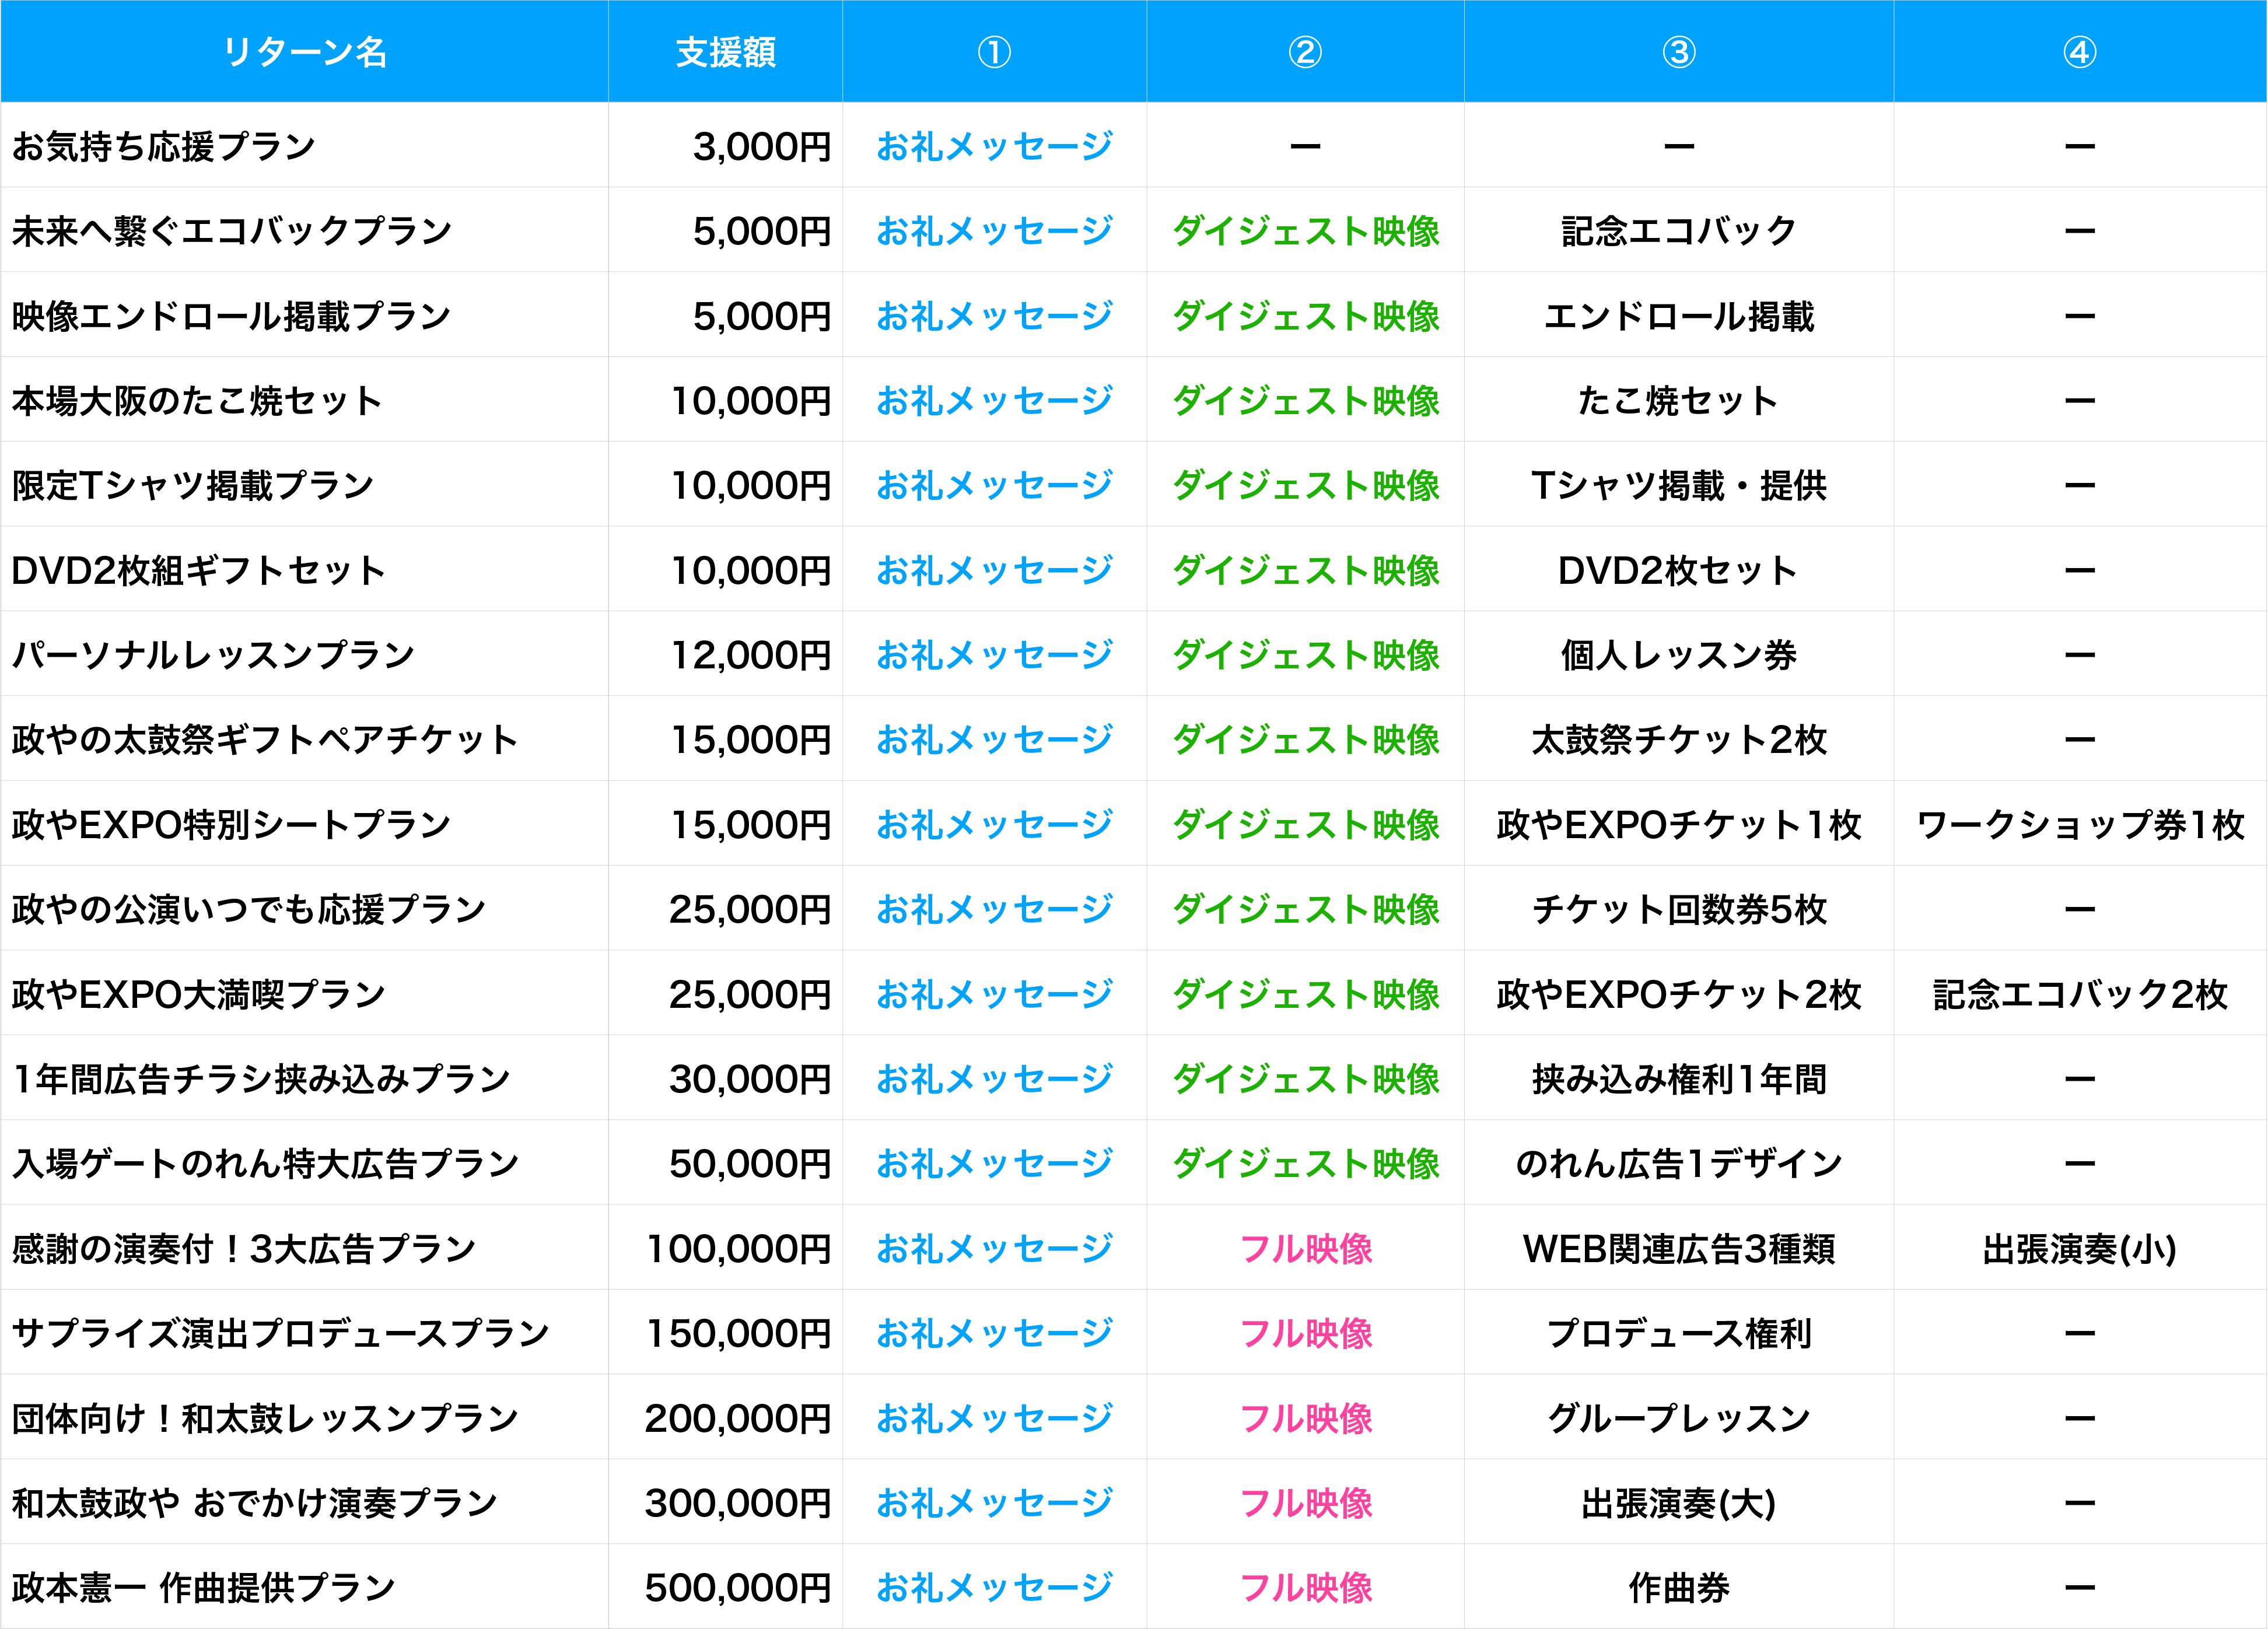Screen dimensions: 2268x1629
Task: Click the リターン名 column header
Action: (304, 52)
